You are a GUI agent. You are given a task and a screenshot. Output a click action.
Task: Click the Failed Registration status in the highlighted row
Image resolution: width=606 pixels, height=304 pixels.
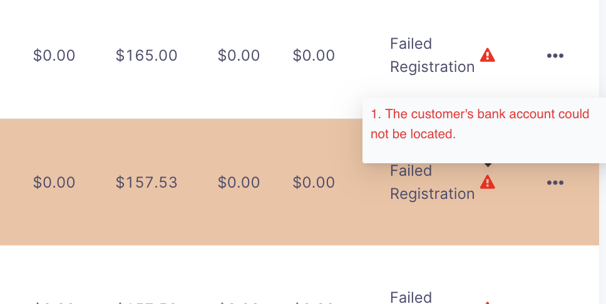(432, 182)
